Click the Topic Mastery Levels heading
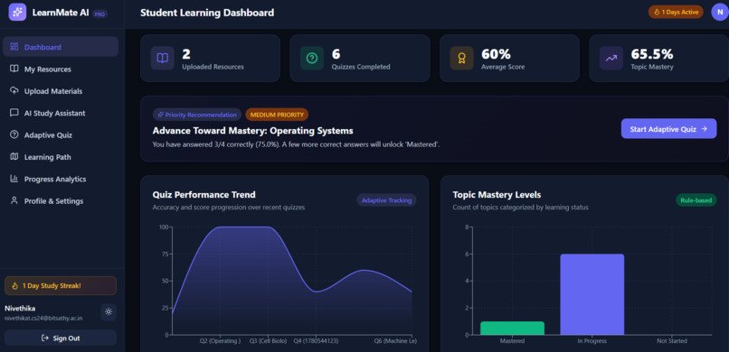The height and width of the screenshot is (352, 729). (497, 195)
